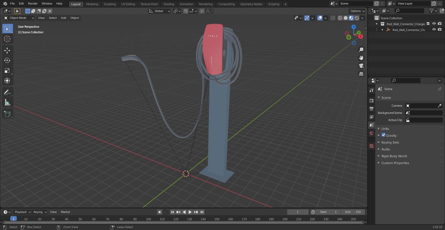Switch to Rendered viewport shading
This screenshot has width=445, height=230.
[x=357, y=18]
